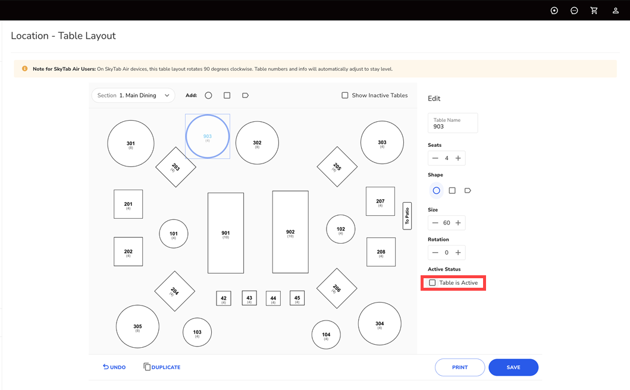630x390 pixels.
Task: Add a label-shaped element from Add toolbar
Action: coord(245,95)
